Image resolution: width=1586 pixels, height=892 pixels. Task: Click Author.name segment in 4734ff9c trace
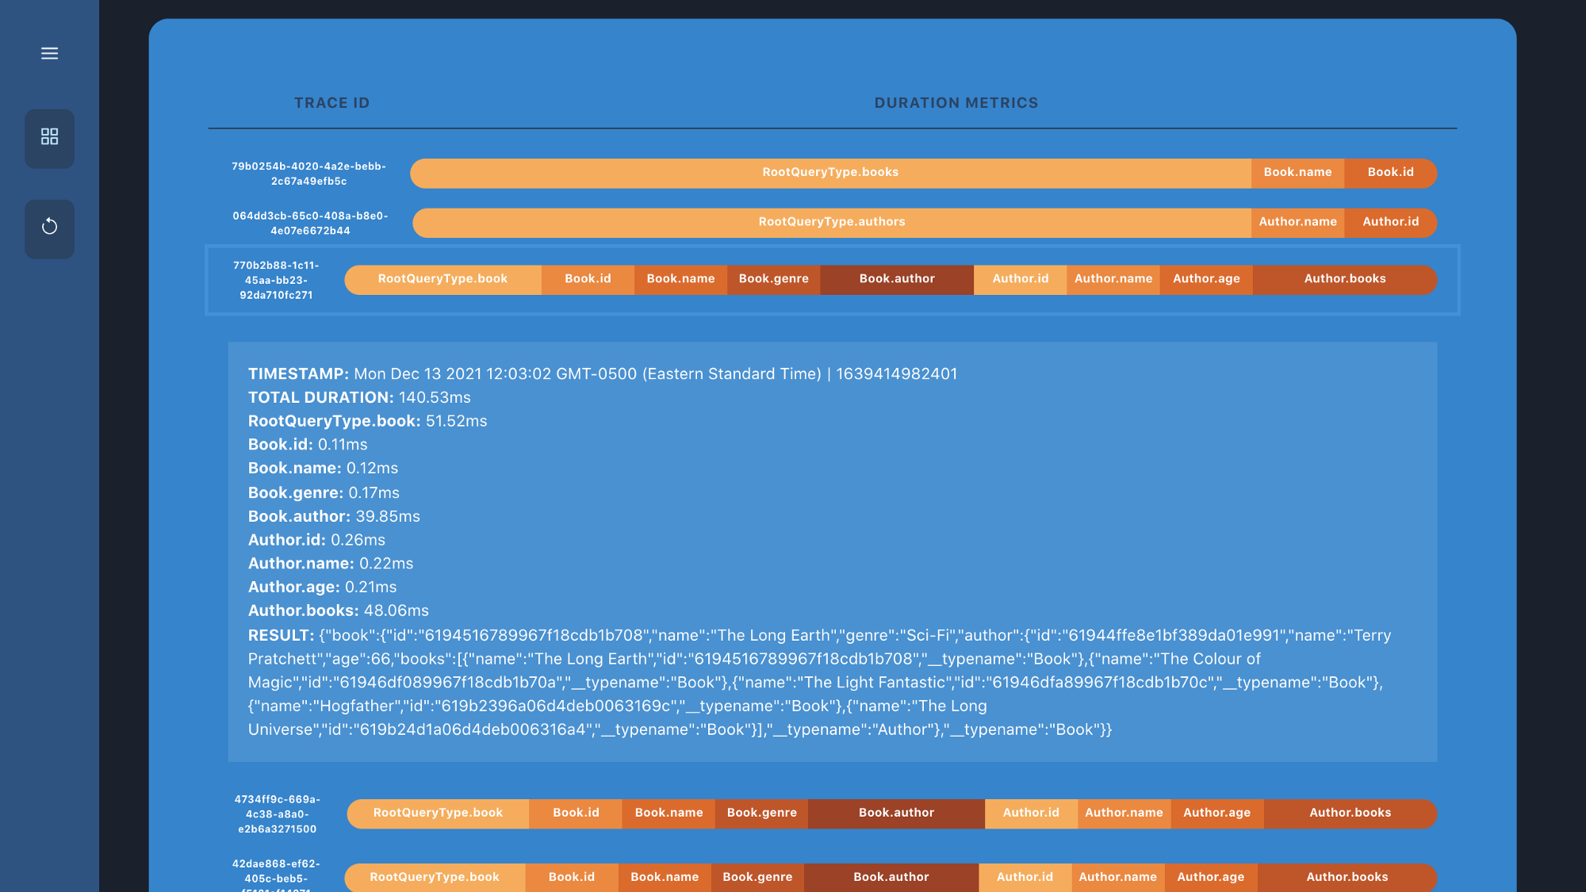1124,813
